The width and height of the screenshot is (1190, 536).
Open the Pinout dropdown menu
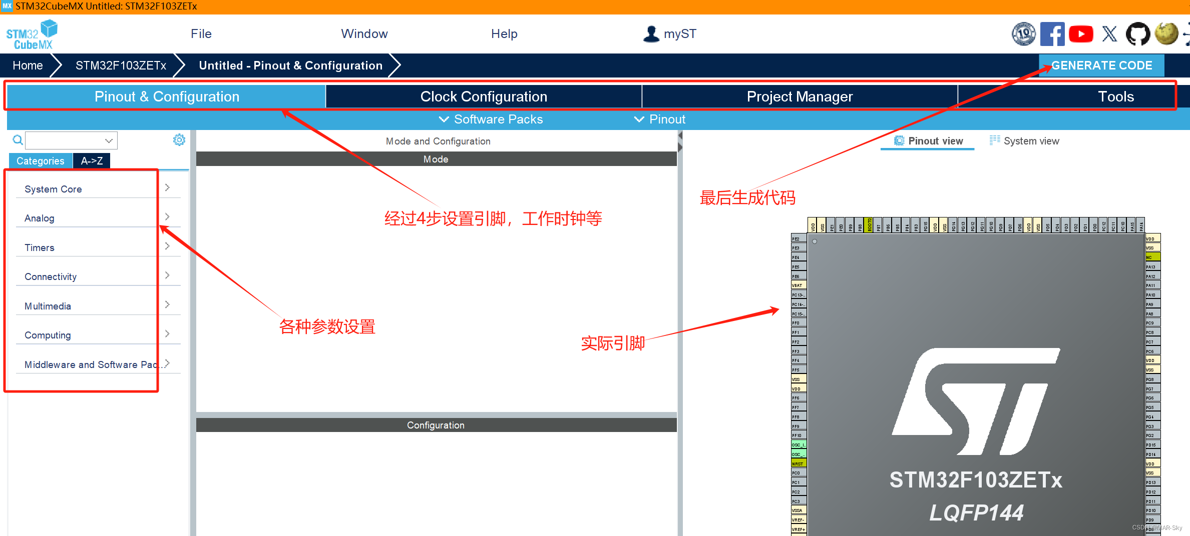[660, 119]
